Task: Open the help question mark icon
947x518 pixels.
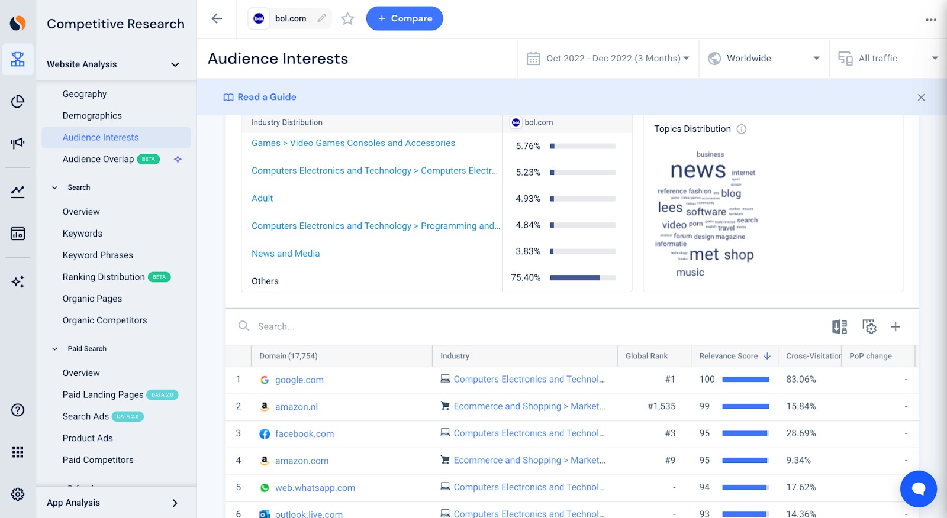Action: [x=18, y=410]
